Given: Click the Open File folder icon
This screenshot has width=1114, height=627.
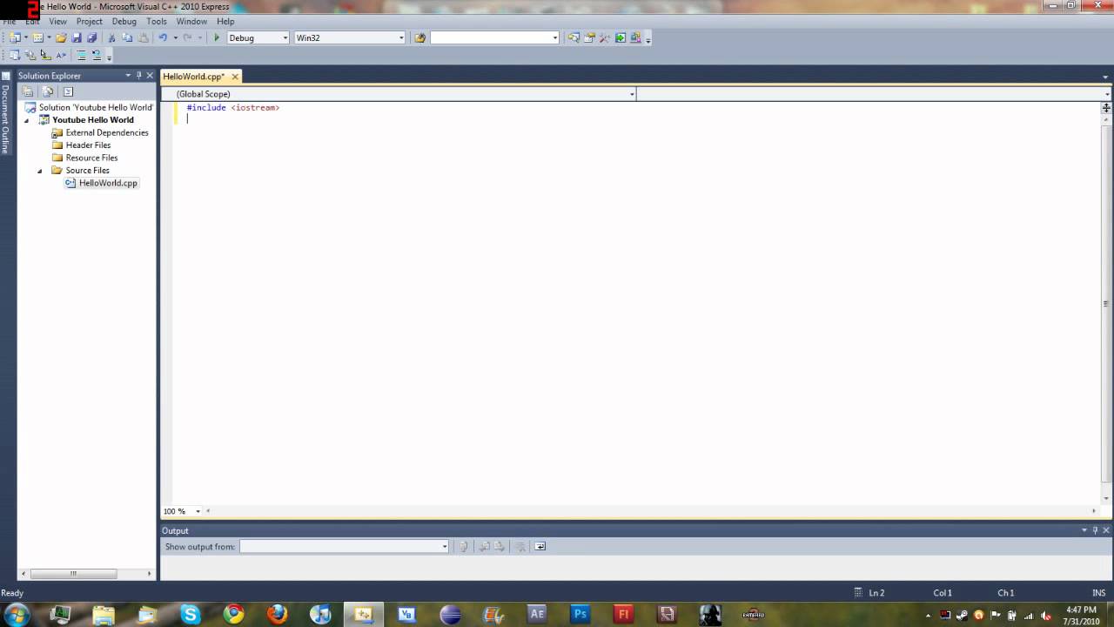Looking at the screenshot, I should pyautogui.click(x=61, y=37).
